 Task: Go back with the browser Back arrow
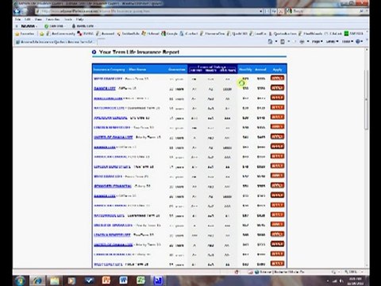coord(17,11)
